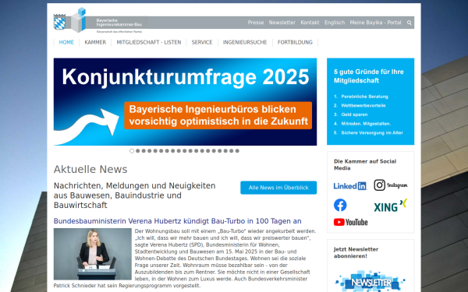This screenshot has height=292, width=468.
Task: Click 'Geld sparen' in the reasons list
Action: tap(354, 114)
